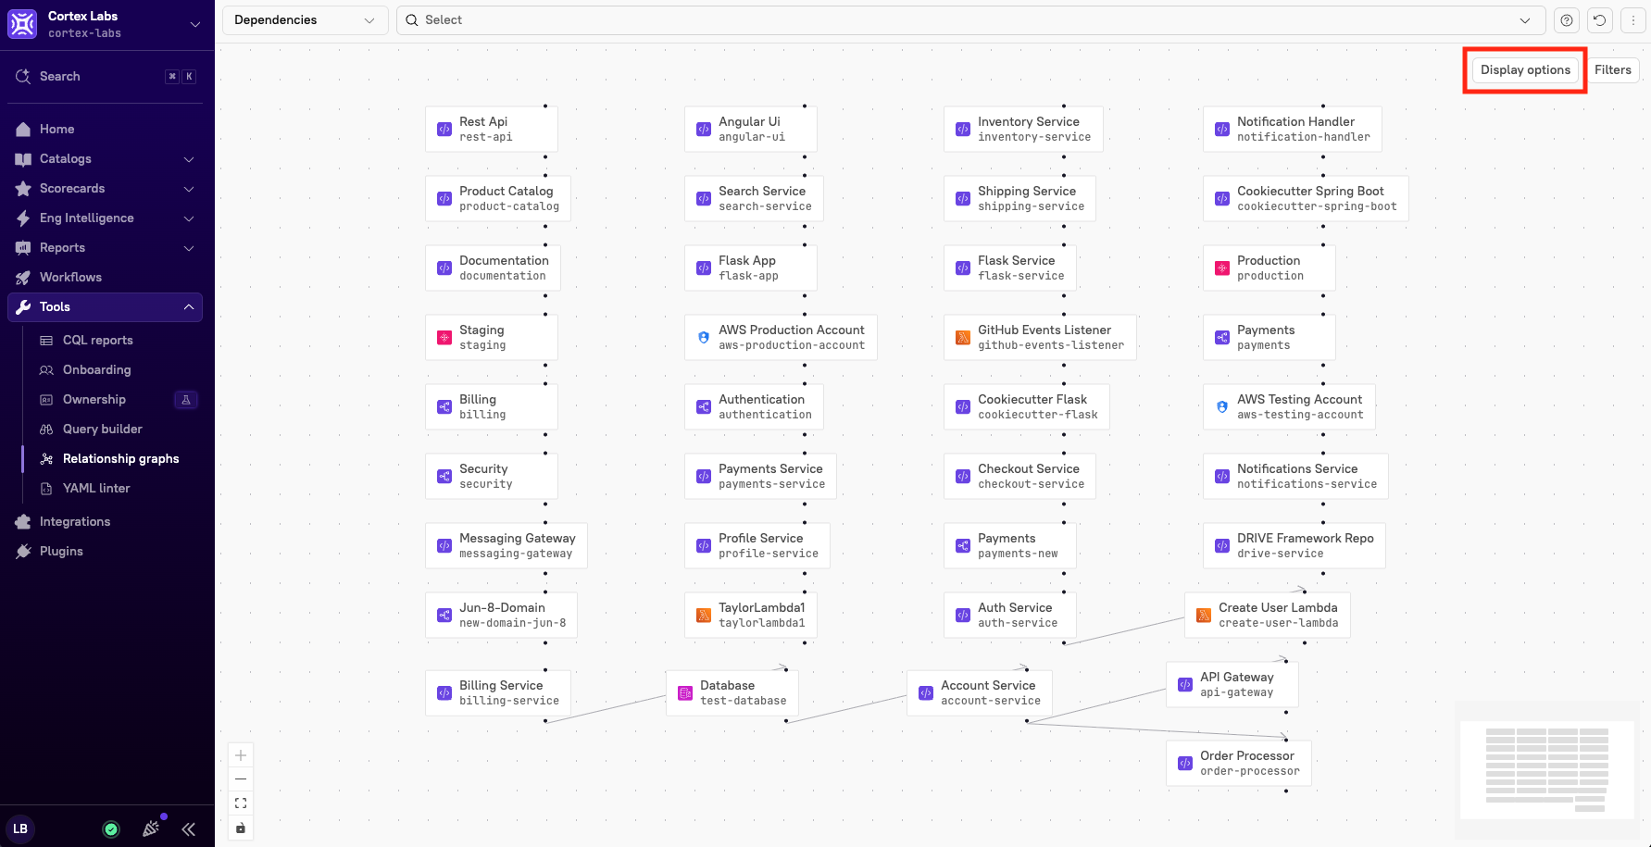
Task: Expand the Cortex Labs workspace switcher
Action: coord(195,24)
